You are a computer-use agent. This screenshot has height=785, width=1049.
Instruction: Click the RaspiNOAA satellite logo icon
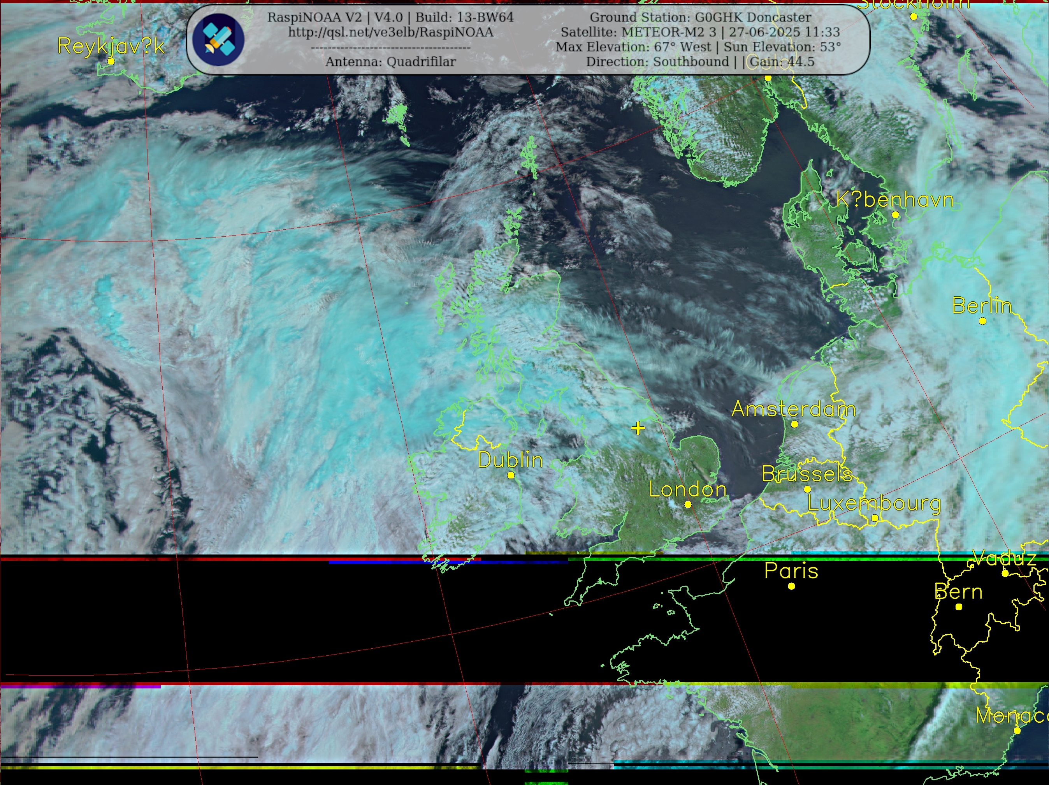219,40
